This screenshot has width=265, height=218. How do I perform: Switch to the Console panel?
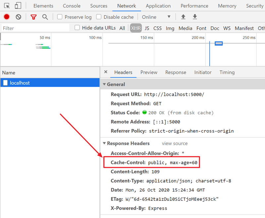(x=72, y=6)
